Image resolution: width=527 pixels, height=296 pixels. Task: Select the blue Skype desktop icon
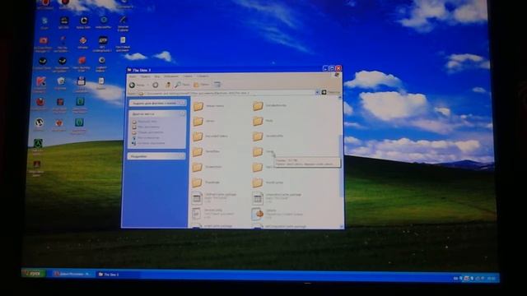(x=44, y=23)
